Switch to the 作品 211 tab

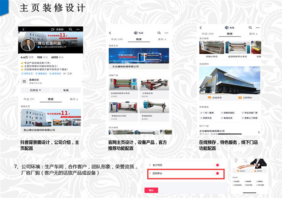(29, 99)
